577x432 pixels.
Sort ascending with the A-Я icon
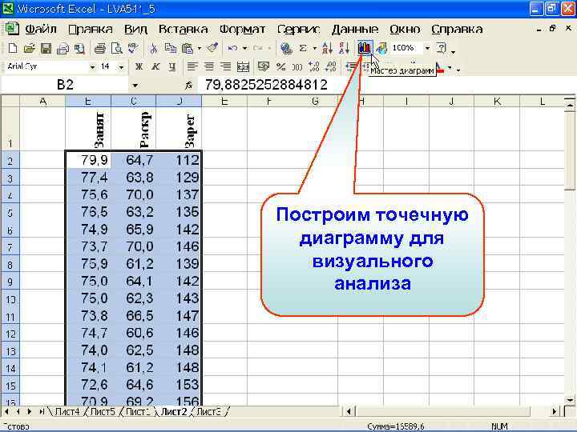coord(327,48)
